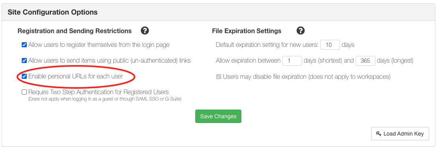Click the 'days (shortest) and' label text

pyautogui.click(x=329, y=61)
